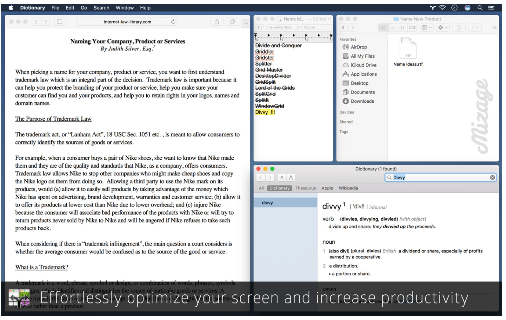Image resolution: width=506 pixels, height=320 pixels.
Task: Increase the Dictionary text size
Action: pyautogui.click(x=291, y=177)
